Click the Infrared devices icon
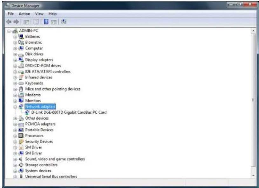Image resolution: width=259 pixels, height=188 pixels. click(x=21, y=77)
